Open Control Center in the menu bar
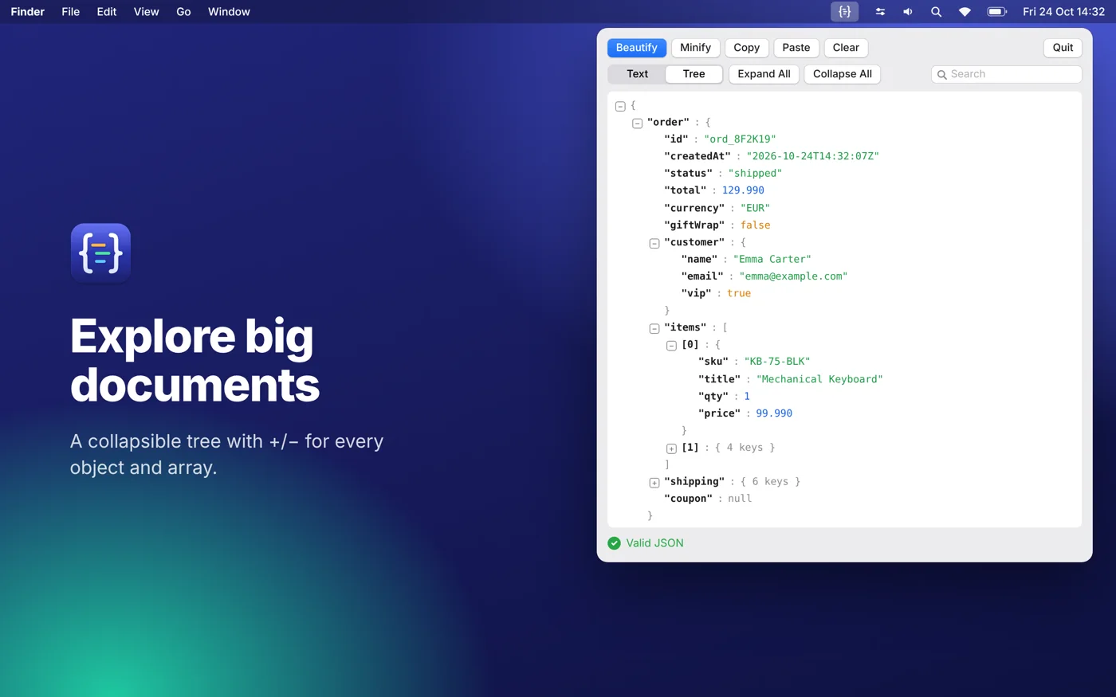1116x697 pixels. click(880, 12)
